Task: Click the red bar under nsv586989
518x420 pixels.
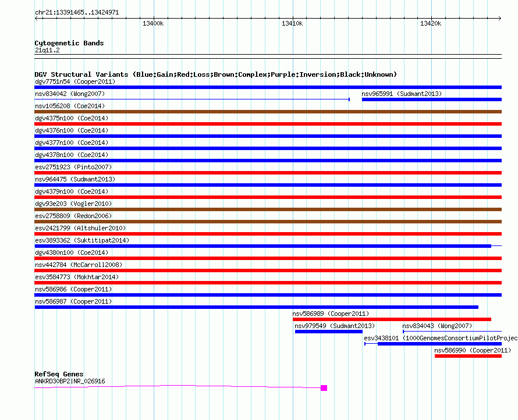Action: tap(392, 319)
